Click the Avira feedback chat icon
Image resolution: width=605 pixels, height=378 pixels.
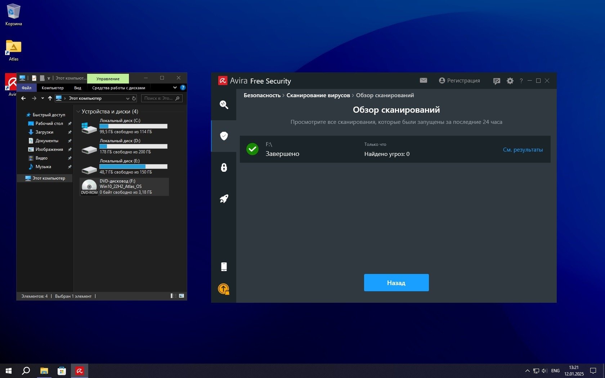click(x=497, y=81)
